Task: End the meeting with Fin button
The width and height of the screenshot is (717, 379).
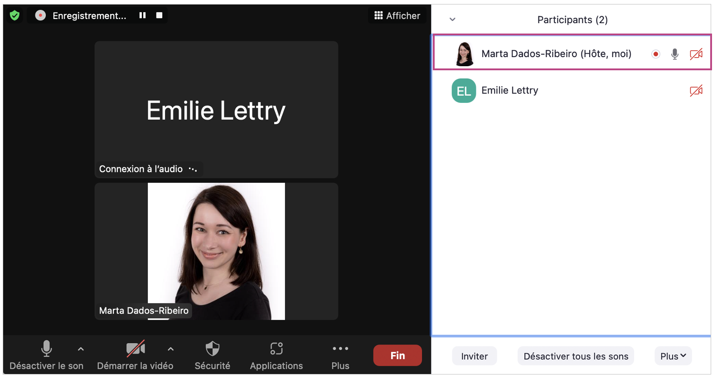Action: pyautogui.click(x=397, y=355)
